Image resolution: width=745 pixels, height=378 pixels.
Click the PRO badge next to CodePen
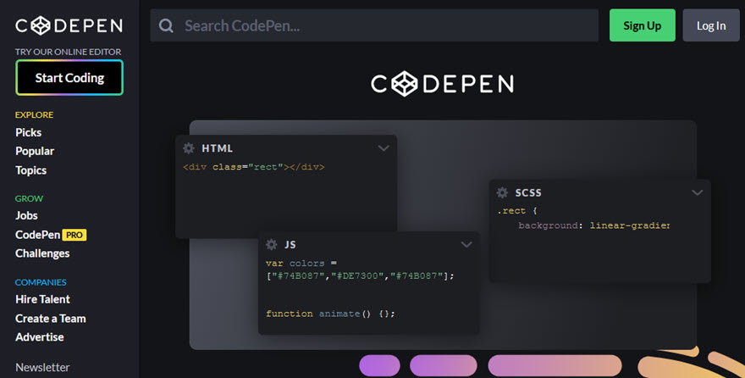click(x=74, y=235)
